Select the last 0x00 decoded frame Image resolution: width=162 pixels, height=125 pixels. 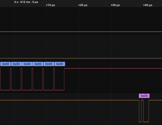click(59, 64)
